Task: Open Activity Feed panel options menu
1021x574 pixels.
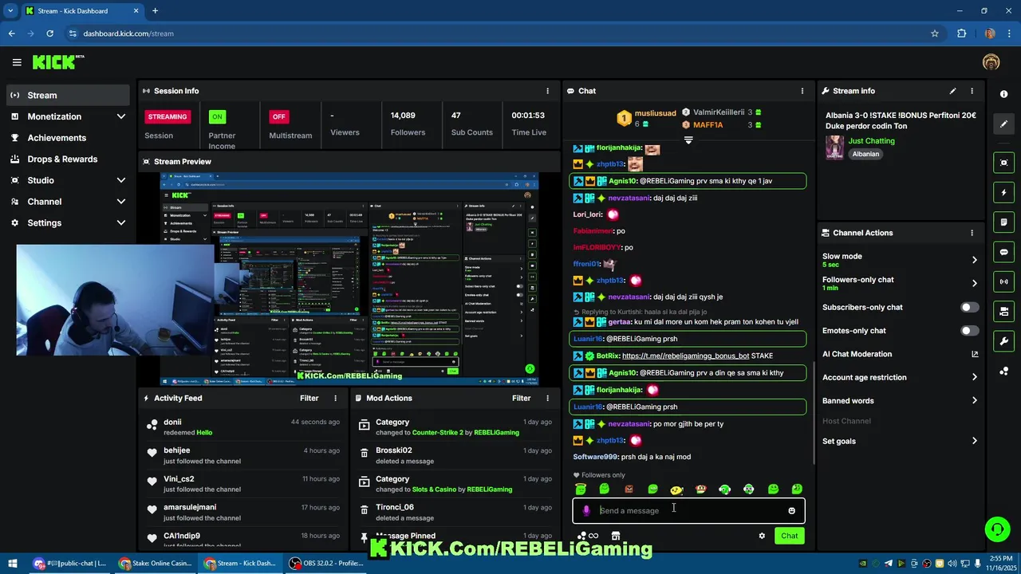Action: coord(335,398)
